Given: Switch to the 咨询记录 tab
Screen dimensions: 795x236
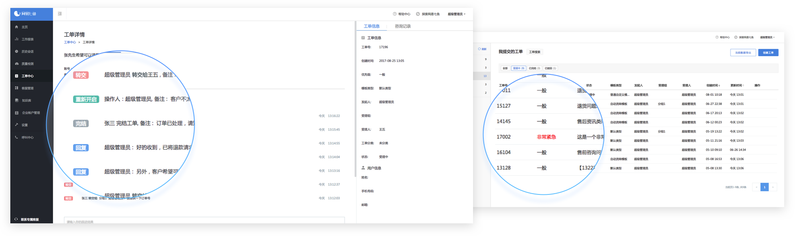Looking at the screenshot, I should click(403, 26).
